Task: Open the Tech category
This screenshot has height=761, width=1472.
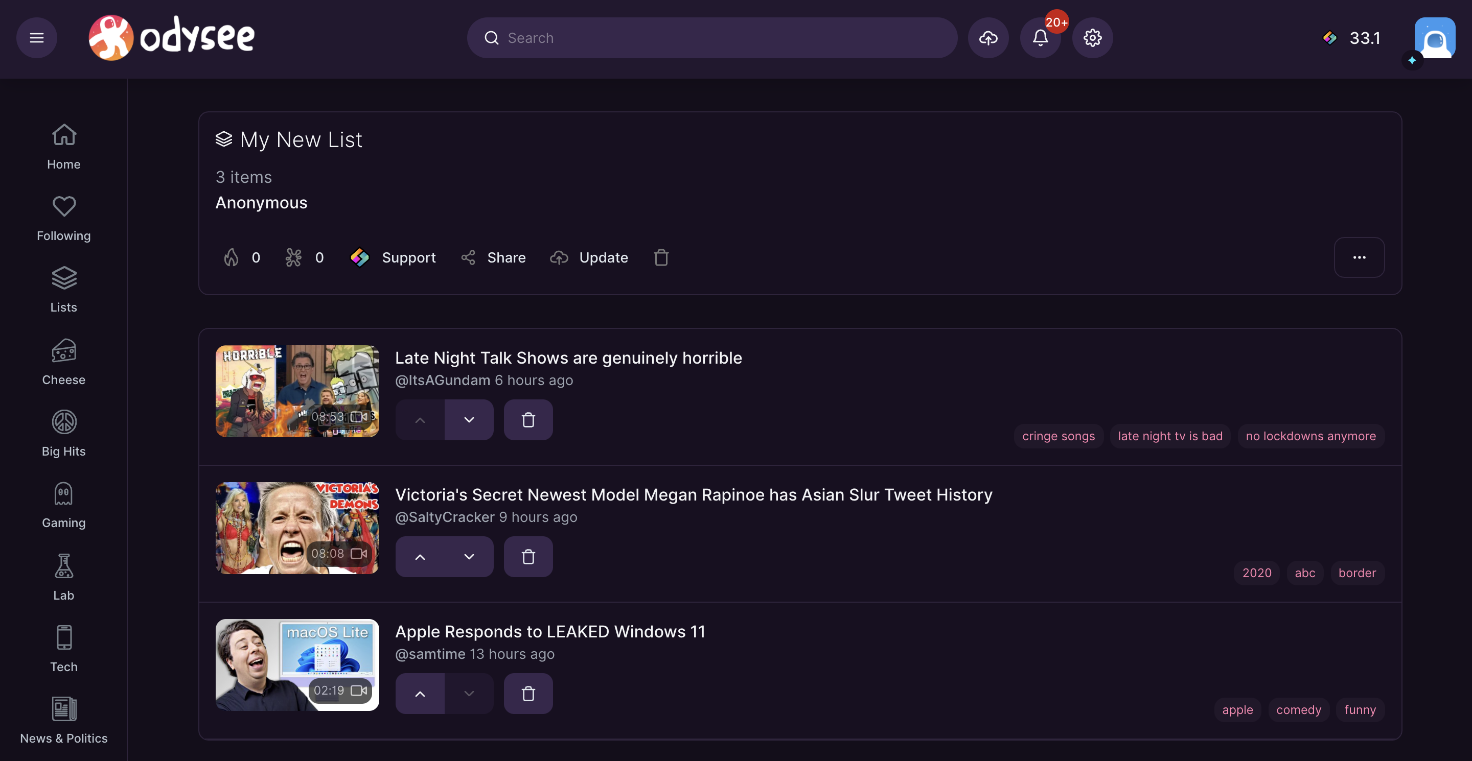Action: tap(63, 649)
